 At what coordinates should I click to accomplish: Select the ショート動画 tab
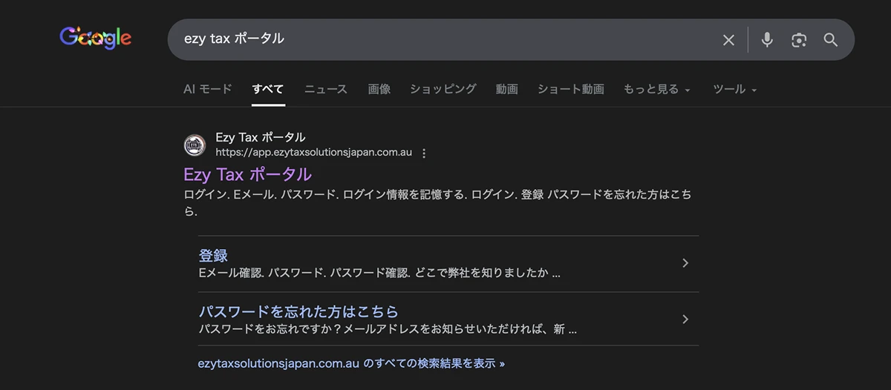tap(570, 89)
